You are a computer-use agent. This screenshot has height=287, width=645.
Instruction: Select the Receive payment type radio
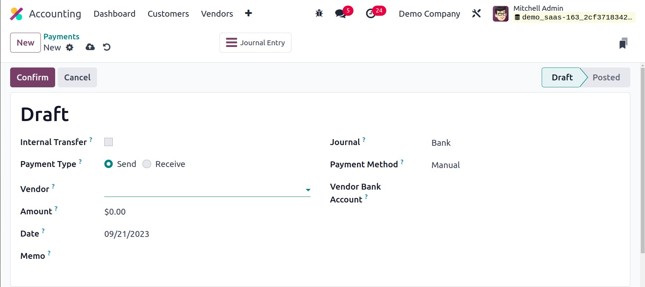click(x=147, y=164)
